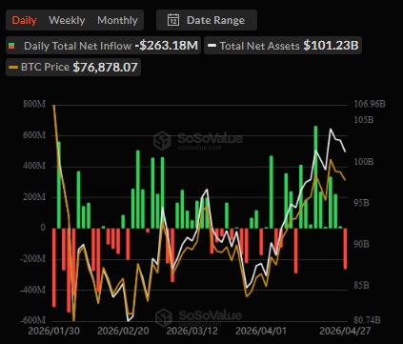Toggle the Daily Total Net Inflow legend

(x=103, y=46)
